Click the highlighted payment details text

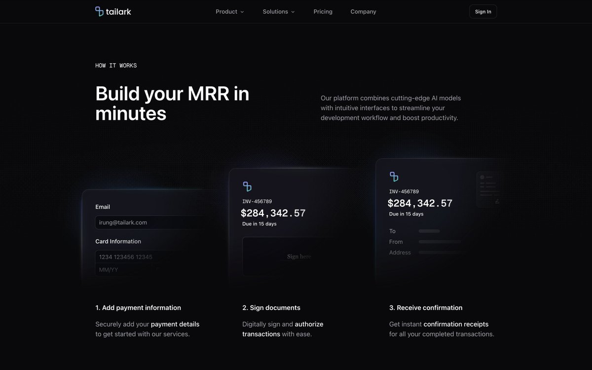[175, 324]
